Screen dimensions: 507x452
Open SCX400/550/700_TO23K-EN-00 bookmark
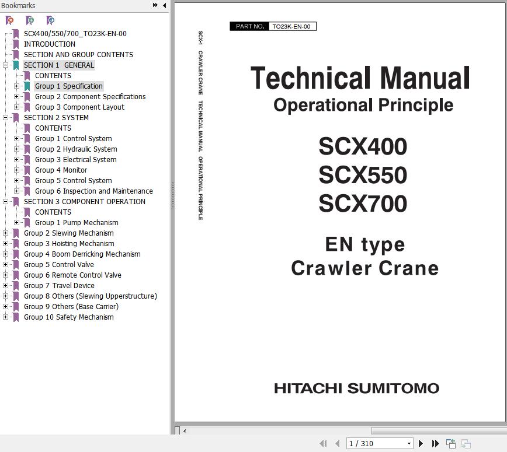point(75,34)
